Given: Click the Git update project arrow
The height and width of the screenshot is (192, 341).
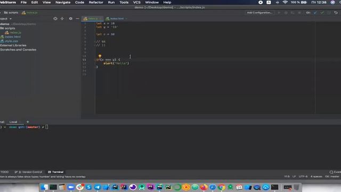Looking at the screenshot, I should click(x=315, y=13).
